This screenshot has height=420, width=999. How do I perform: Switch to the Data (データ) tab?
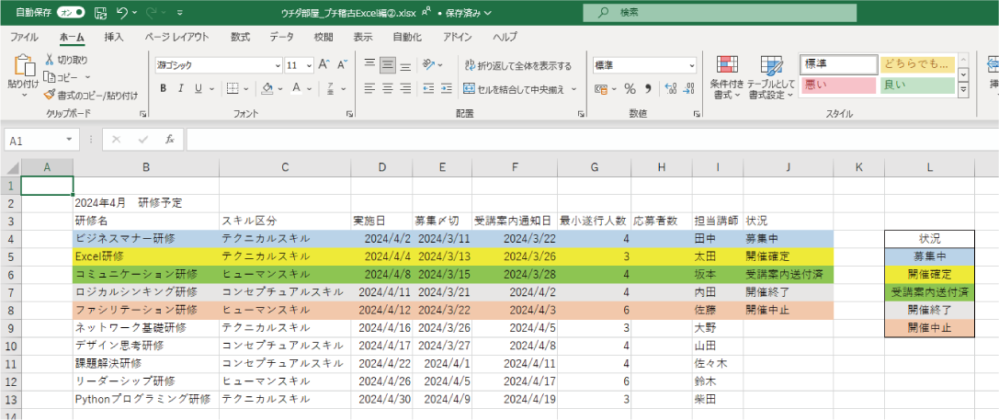pos(281,37)
